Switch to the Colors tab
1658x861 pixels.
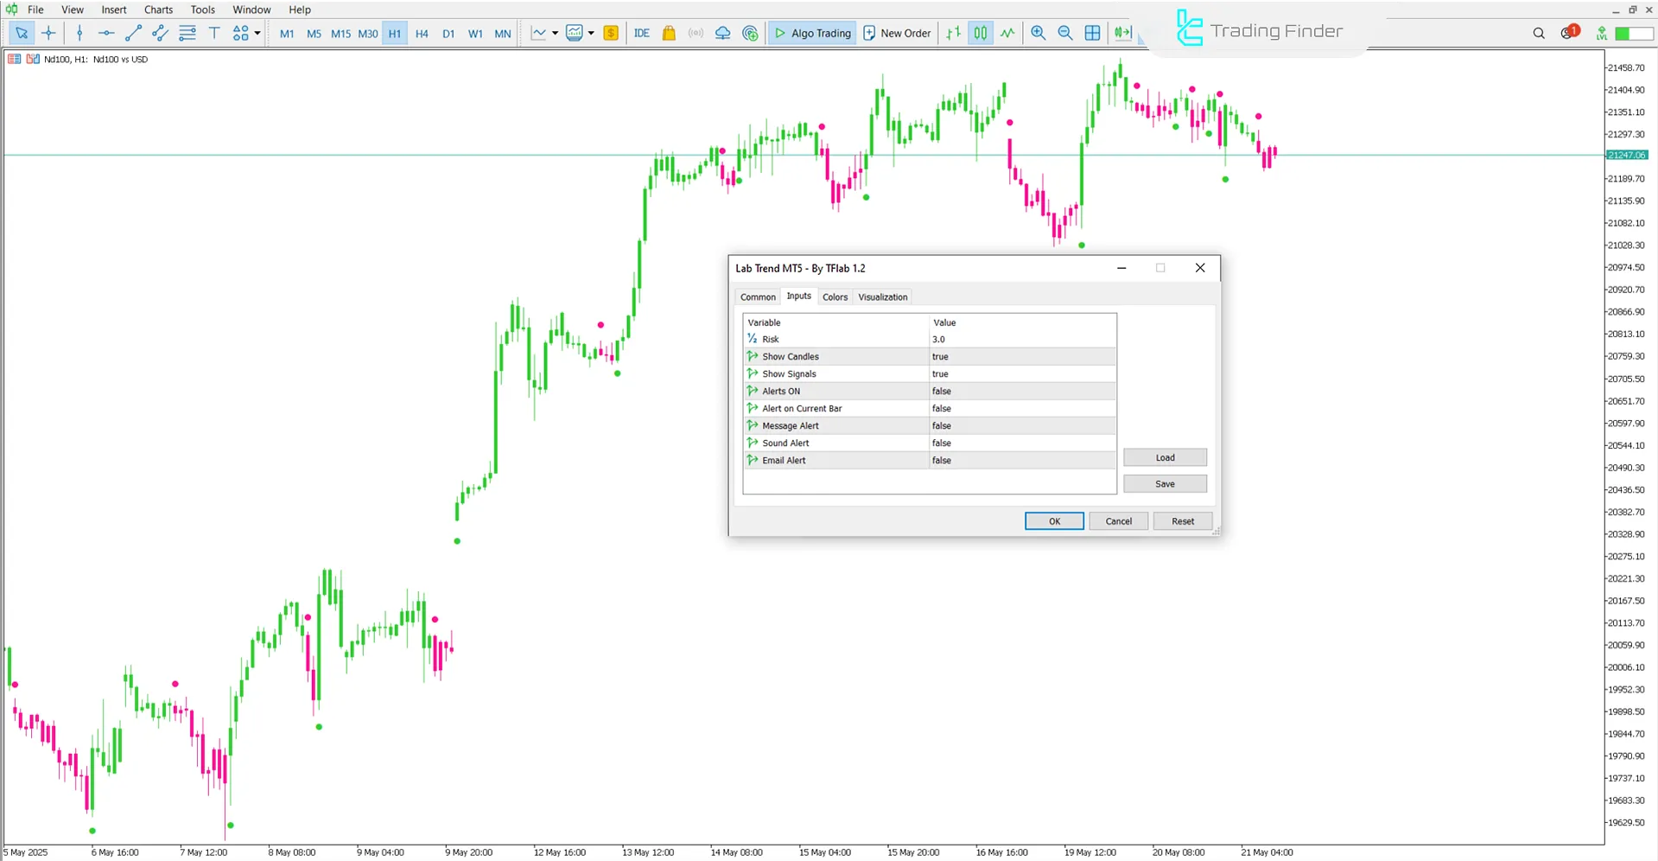pyautogui.click(x=835, y=297)
